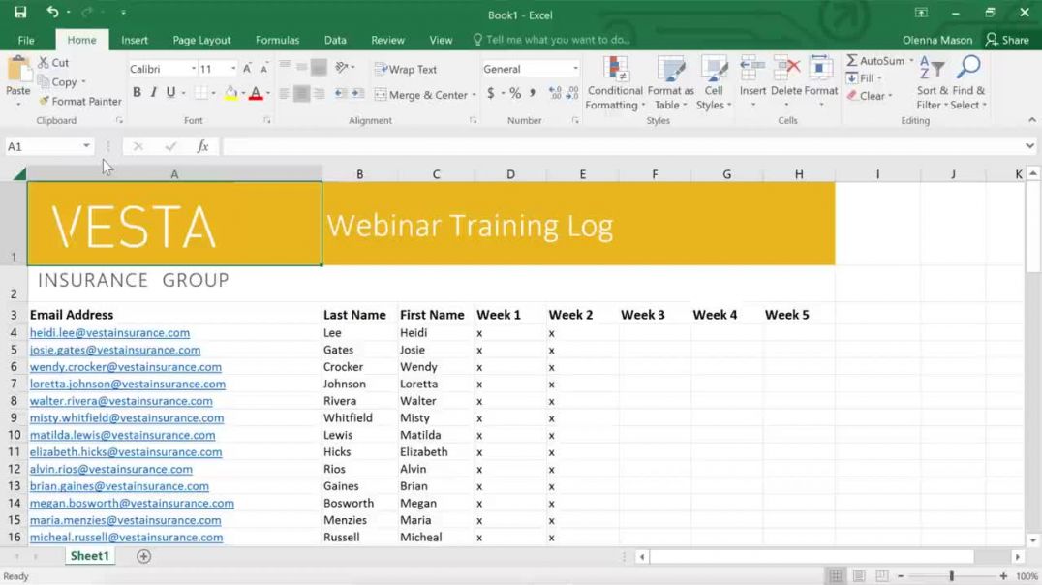Expand the formula bar
Screen dimensions: 1042x585
point(1029,146)
